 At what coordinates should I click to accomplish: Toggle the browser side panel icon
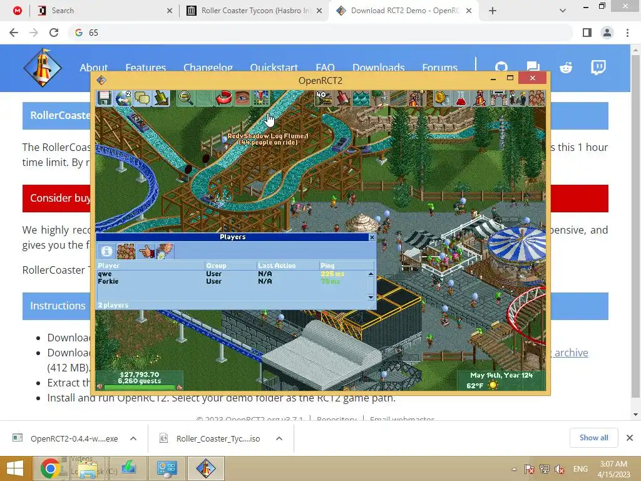click(587, 33)
